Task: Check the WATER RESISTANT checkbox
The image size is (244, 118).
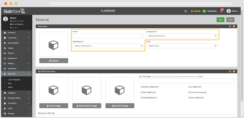Action: pos(142,98)
